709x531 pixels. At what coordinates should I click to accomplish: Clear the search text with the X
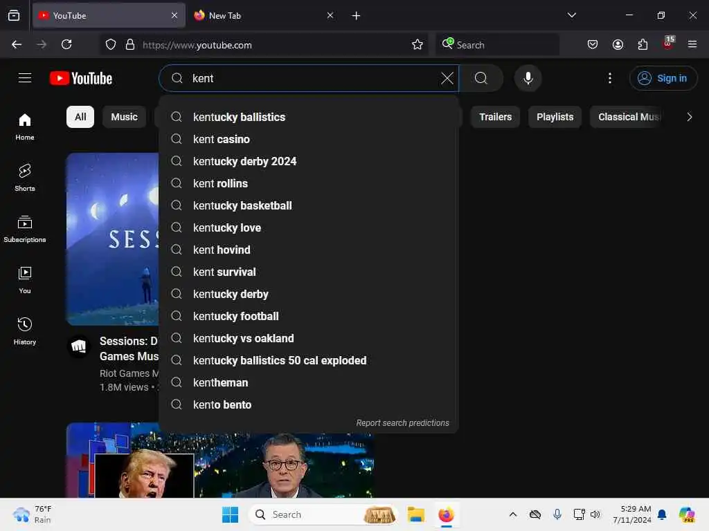pos(447,78)
